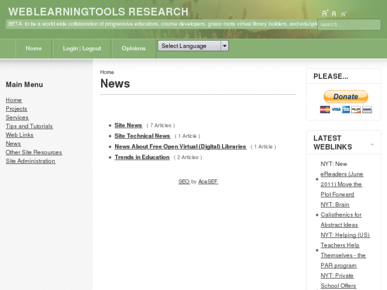Screen dimensions: 387x290
Task: Reset font size with the middle A icon
Action: click(334, 14)
